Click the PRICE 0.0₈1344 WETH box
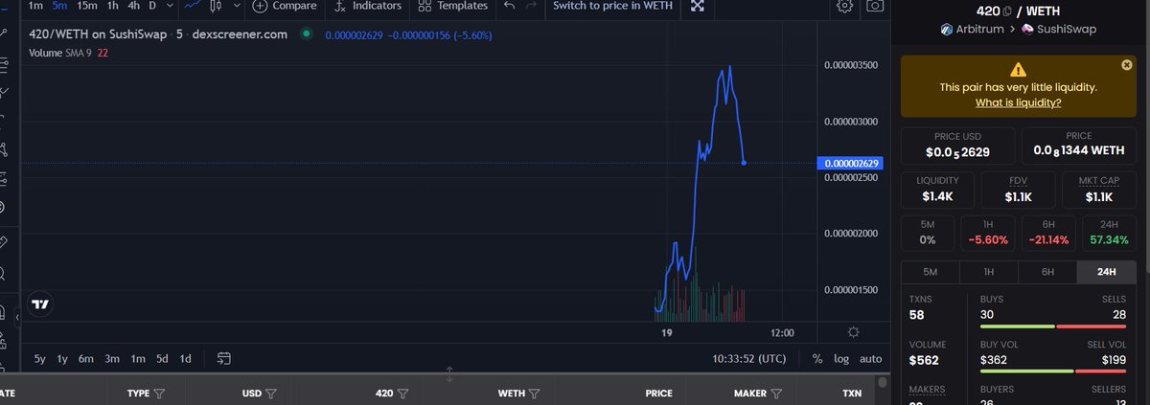The width and height of the screenshot is (1150, 405). 1078,145
